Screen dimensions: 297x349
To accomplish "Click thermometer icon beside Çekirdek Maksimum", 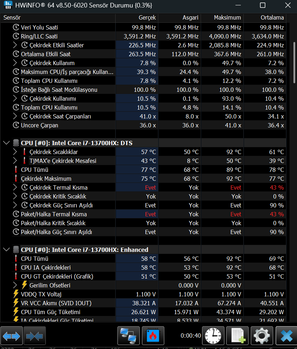I will [x=16, y=179].
